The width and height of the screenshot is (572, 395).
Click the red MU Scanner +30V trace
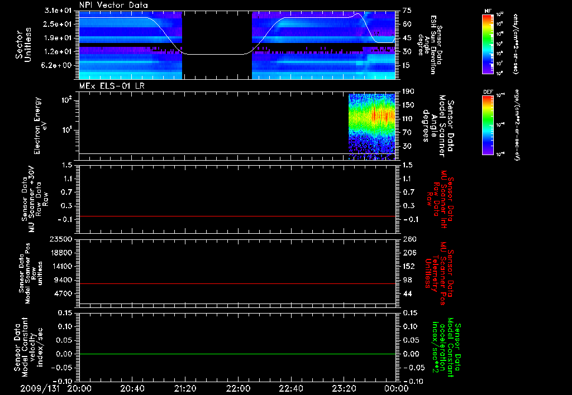(x=237, y=216)
